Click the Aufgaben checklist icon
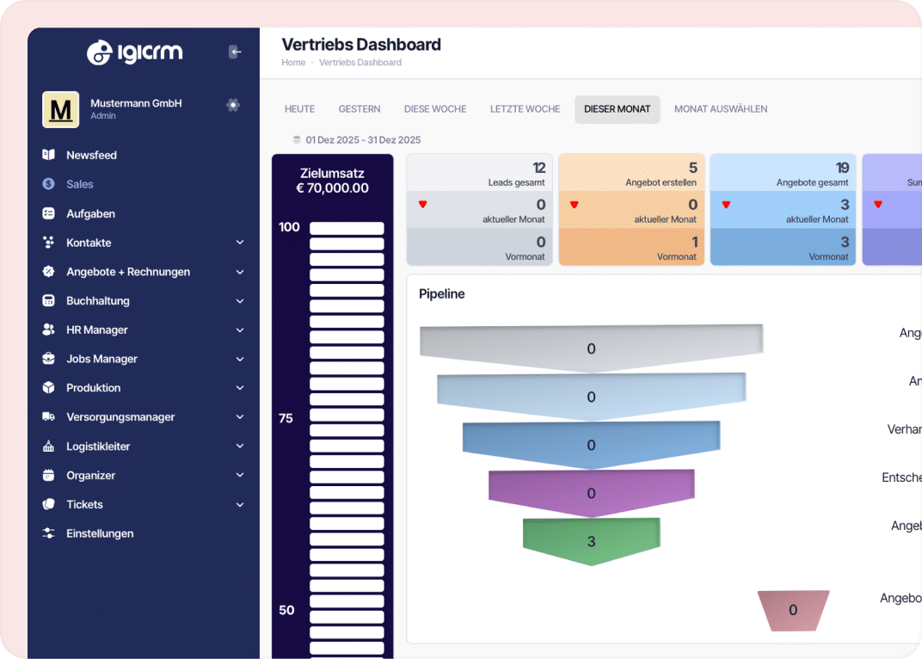The width and height of the screenshot is (922, 659). pyautogui.click(x=49, y=213)
